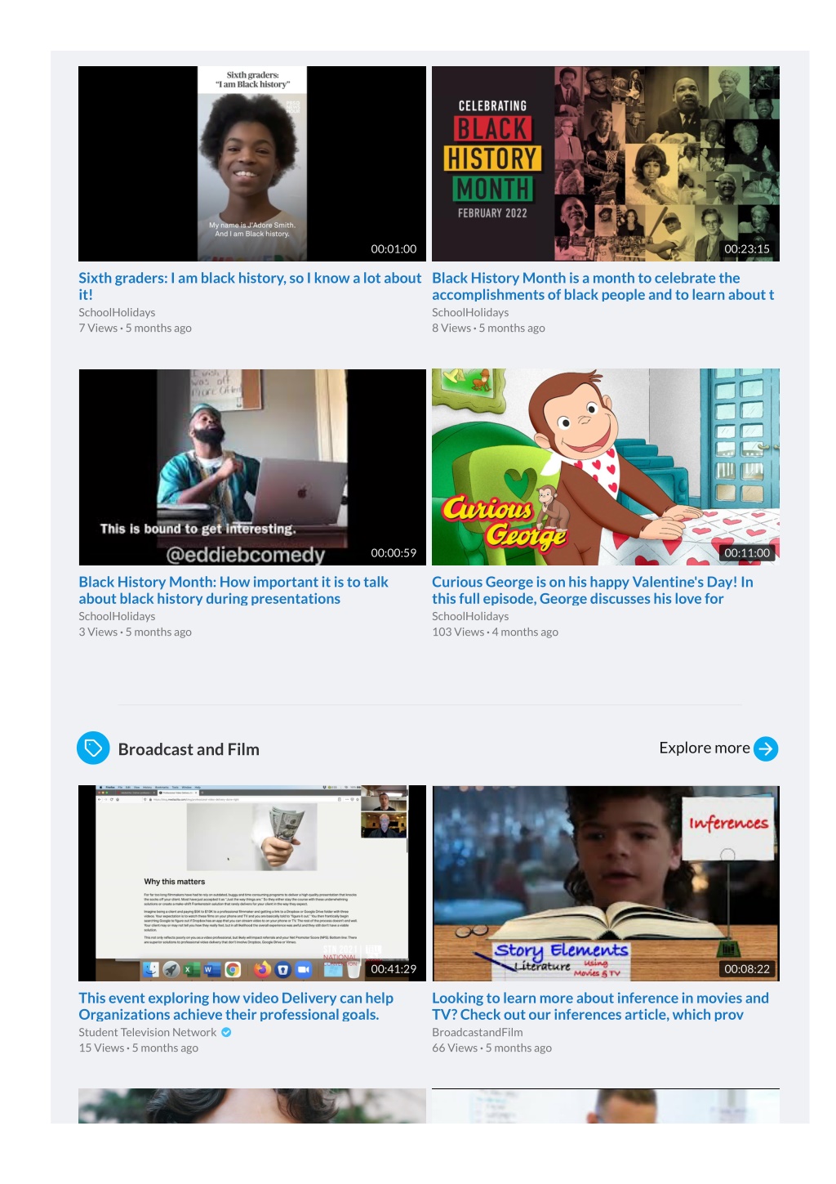The height and width of the screenshot is (1184, 836).
Task: Play the "Why this matters" screen recording thumbnail
Action: point(252,883)
